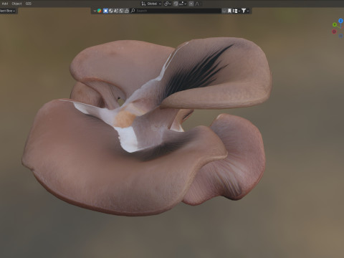Open the snapping options dropdown

pos(183,4)
